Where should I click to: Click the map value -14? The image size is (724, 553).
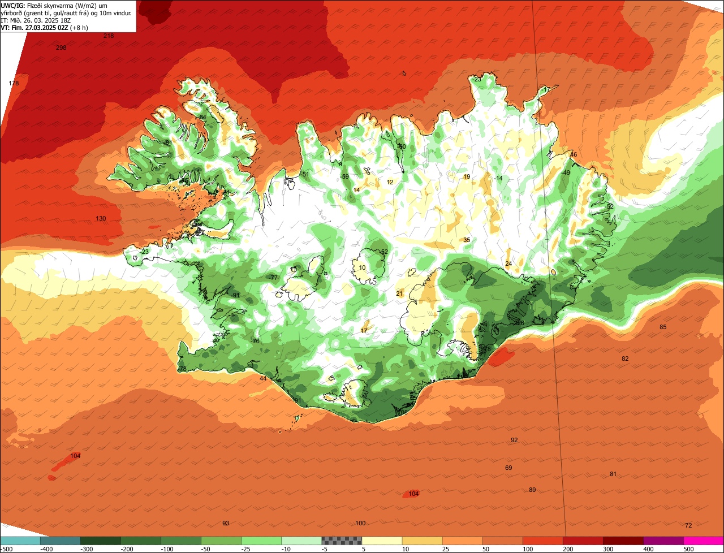click(x=498, y=178)
